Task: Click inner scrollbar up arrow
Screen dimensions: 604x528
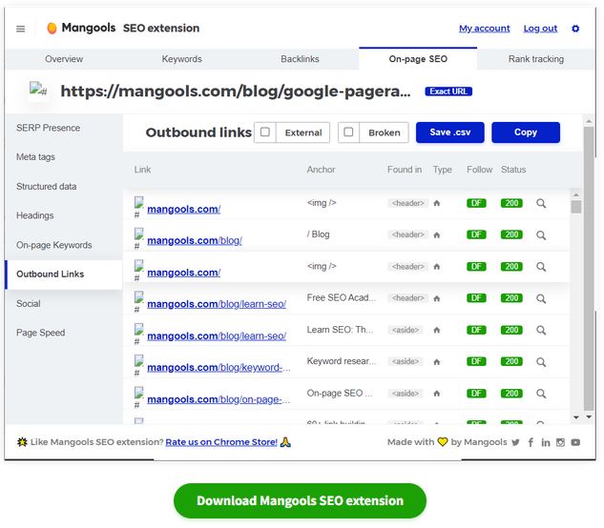Action: 576,194
